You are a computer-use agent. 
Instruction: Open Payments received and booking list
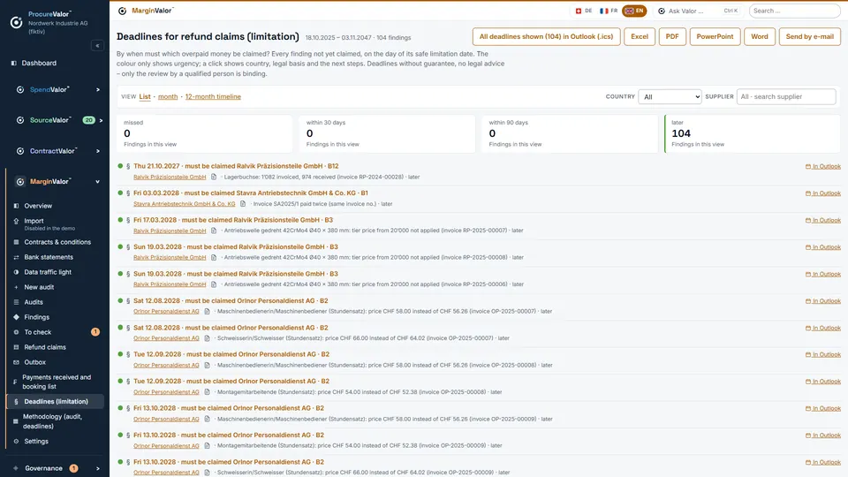55,382
